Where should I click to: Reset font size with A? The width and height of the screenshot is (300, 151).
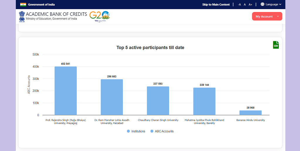click(245, 5)
